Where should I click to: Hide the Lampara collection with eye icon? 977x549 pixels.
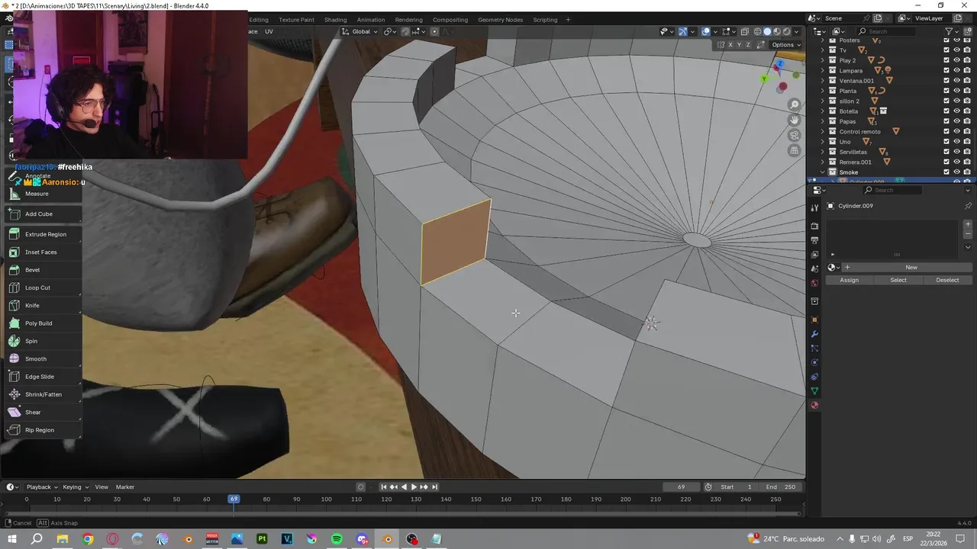pyautogui.click(x=956, y=70)
